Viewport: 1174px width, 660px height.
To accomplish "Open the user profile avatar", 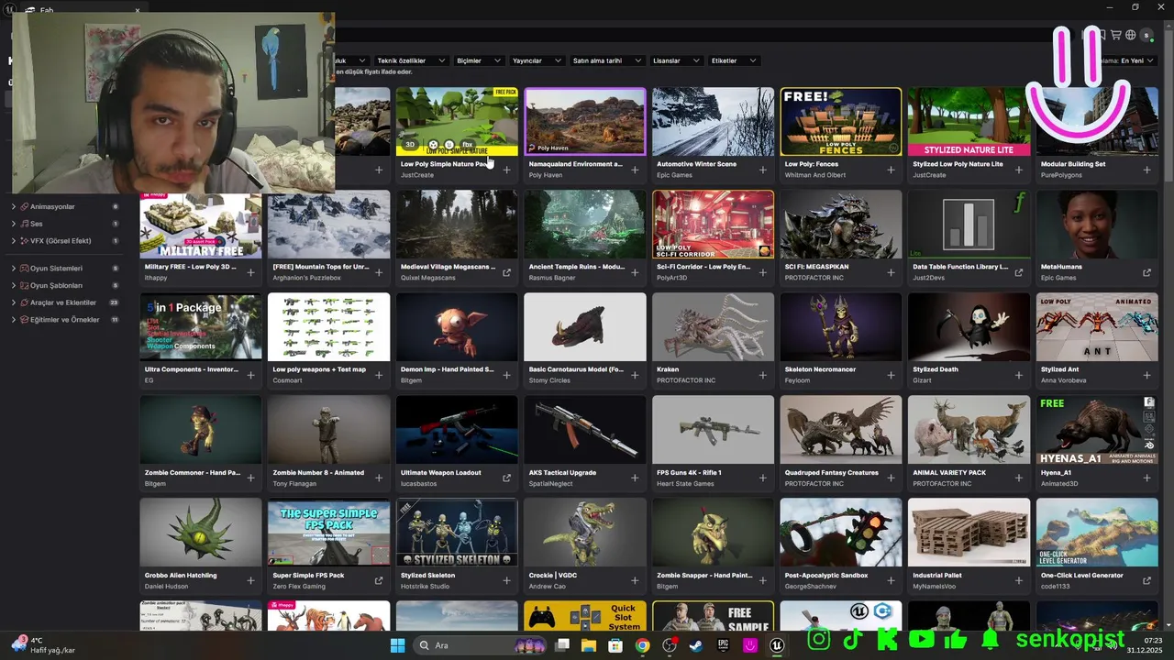I will tap(1146, 35).
